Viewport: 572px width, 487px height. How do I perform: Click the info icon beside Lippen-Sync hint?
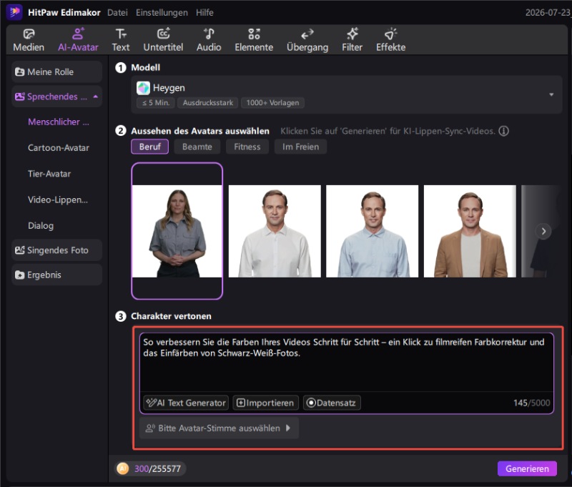[x=504, y=131]
